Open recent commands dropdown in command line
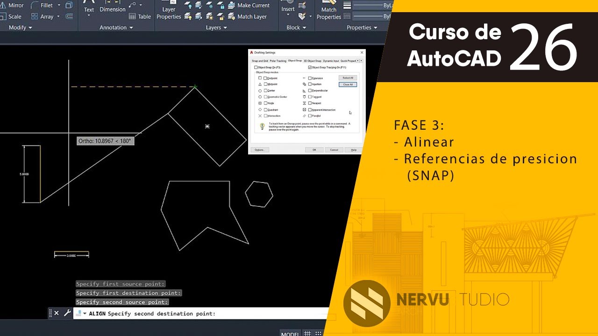598x336 pixels. coord(85,314)
